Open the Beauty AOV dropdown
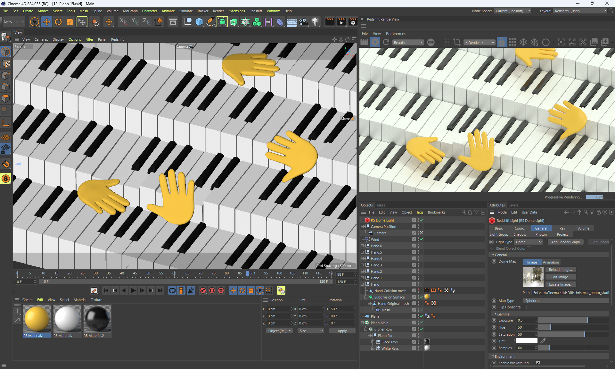 point(408,43)
